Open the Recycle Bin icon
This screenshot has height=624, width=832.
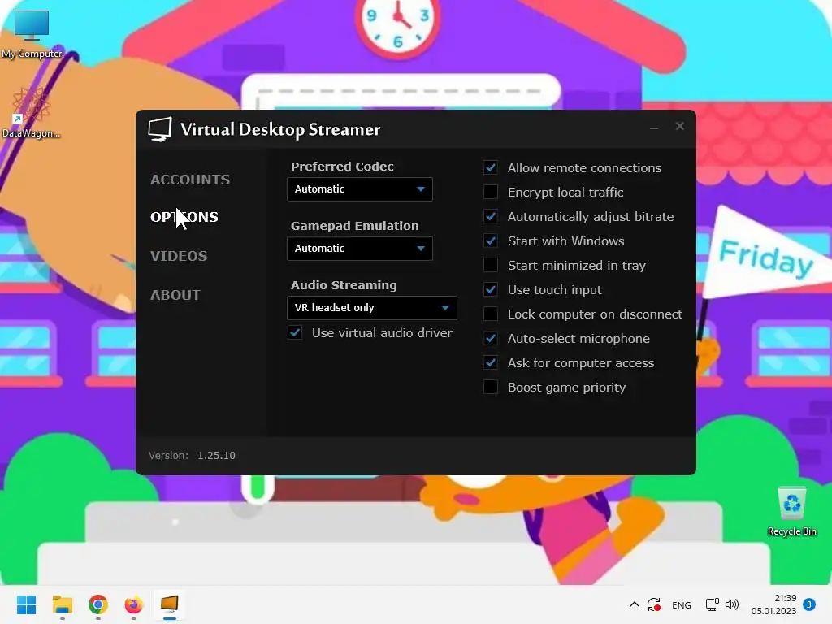(x=791, y=512)
